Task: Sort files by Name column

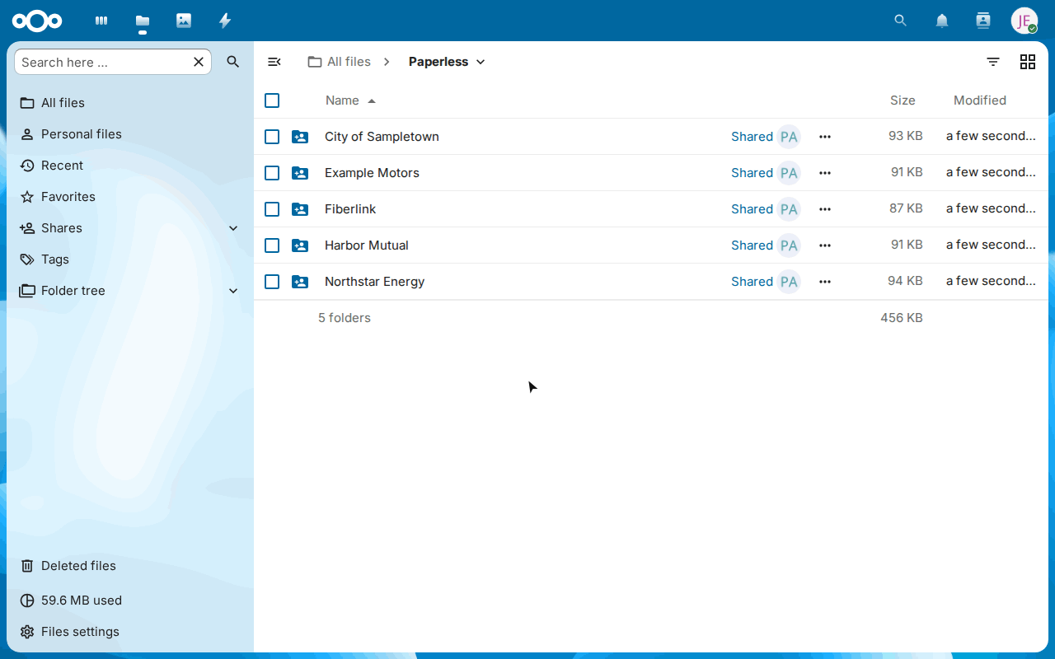Action: 350,100
